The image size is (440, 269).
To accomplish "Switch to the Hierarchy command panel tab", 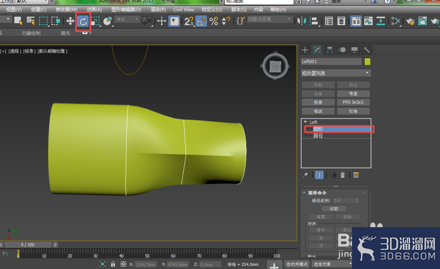I will pyautogui.click(x=330, y=50).
